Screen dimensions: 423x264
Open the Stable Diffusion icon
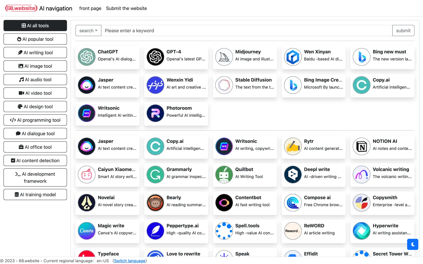[x=224, y=85]
